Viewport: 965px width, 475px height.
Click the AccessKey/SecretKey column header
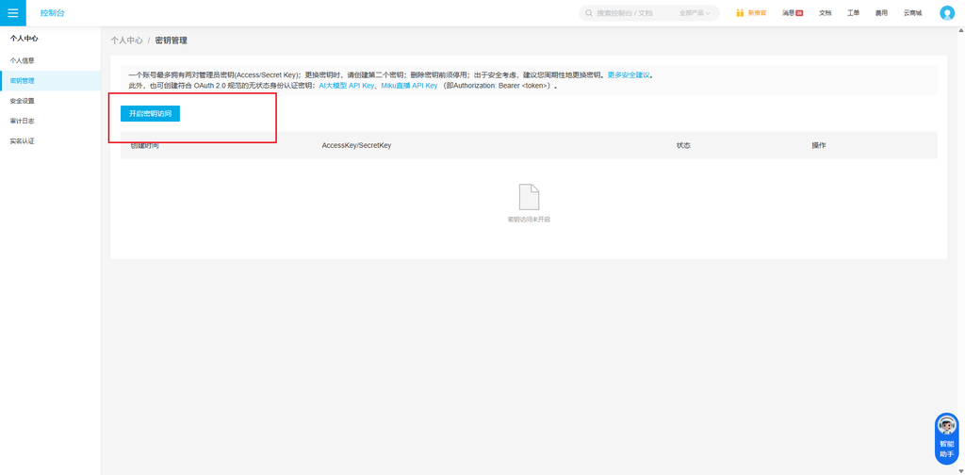click(356, 145)
